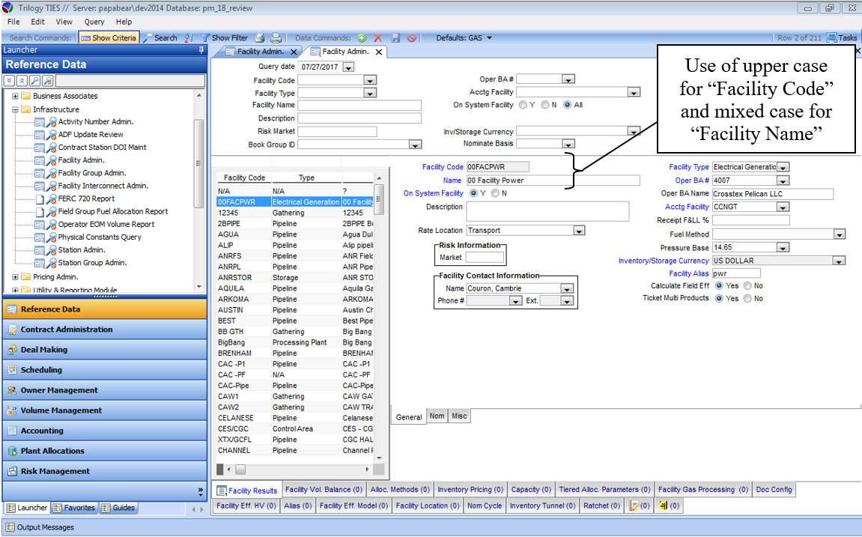Click the red X delete record icon
The height and width of the screenshot is (537, 862).
tap(378, 37)
